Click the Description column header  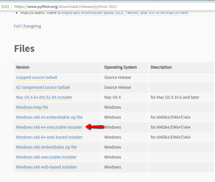[161, 67]
